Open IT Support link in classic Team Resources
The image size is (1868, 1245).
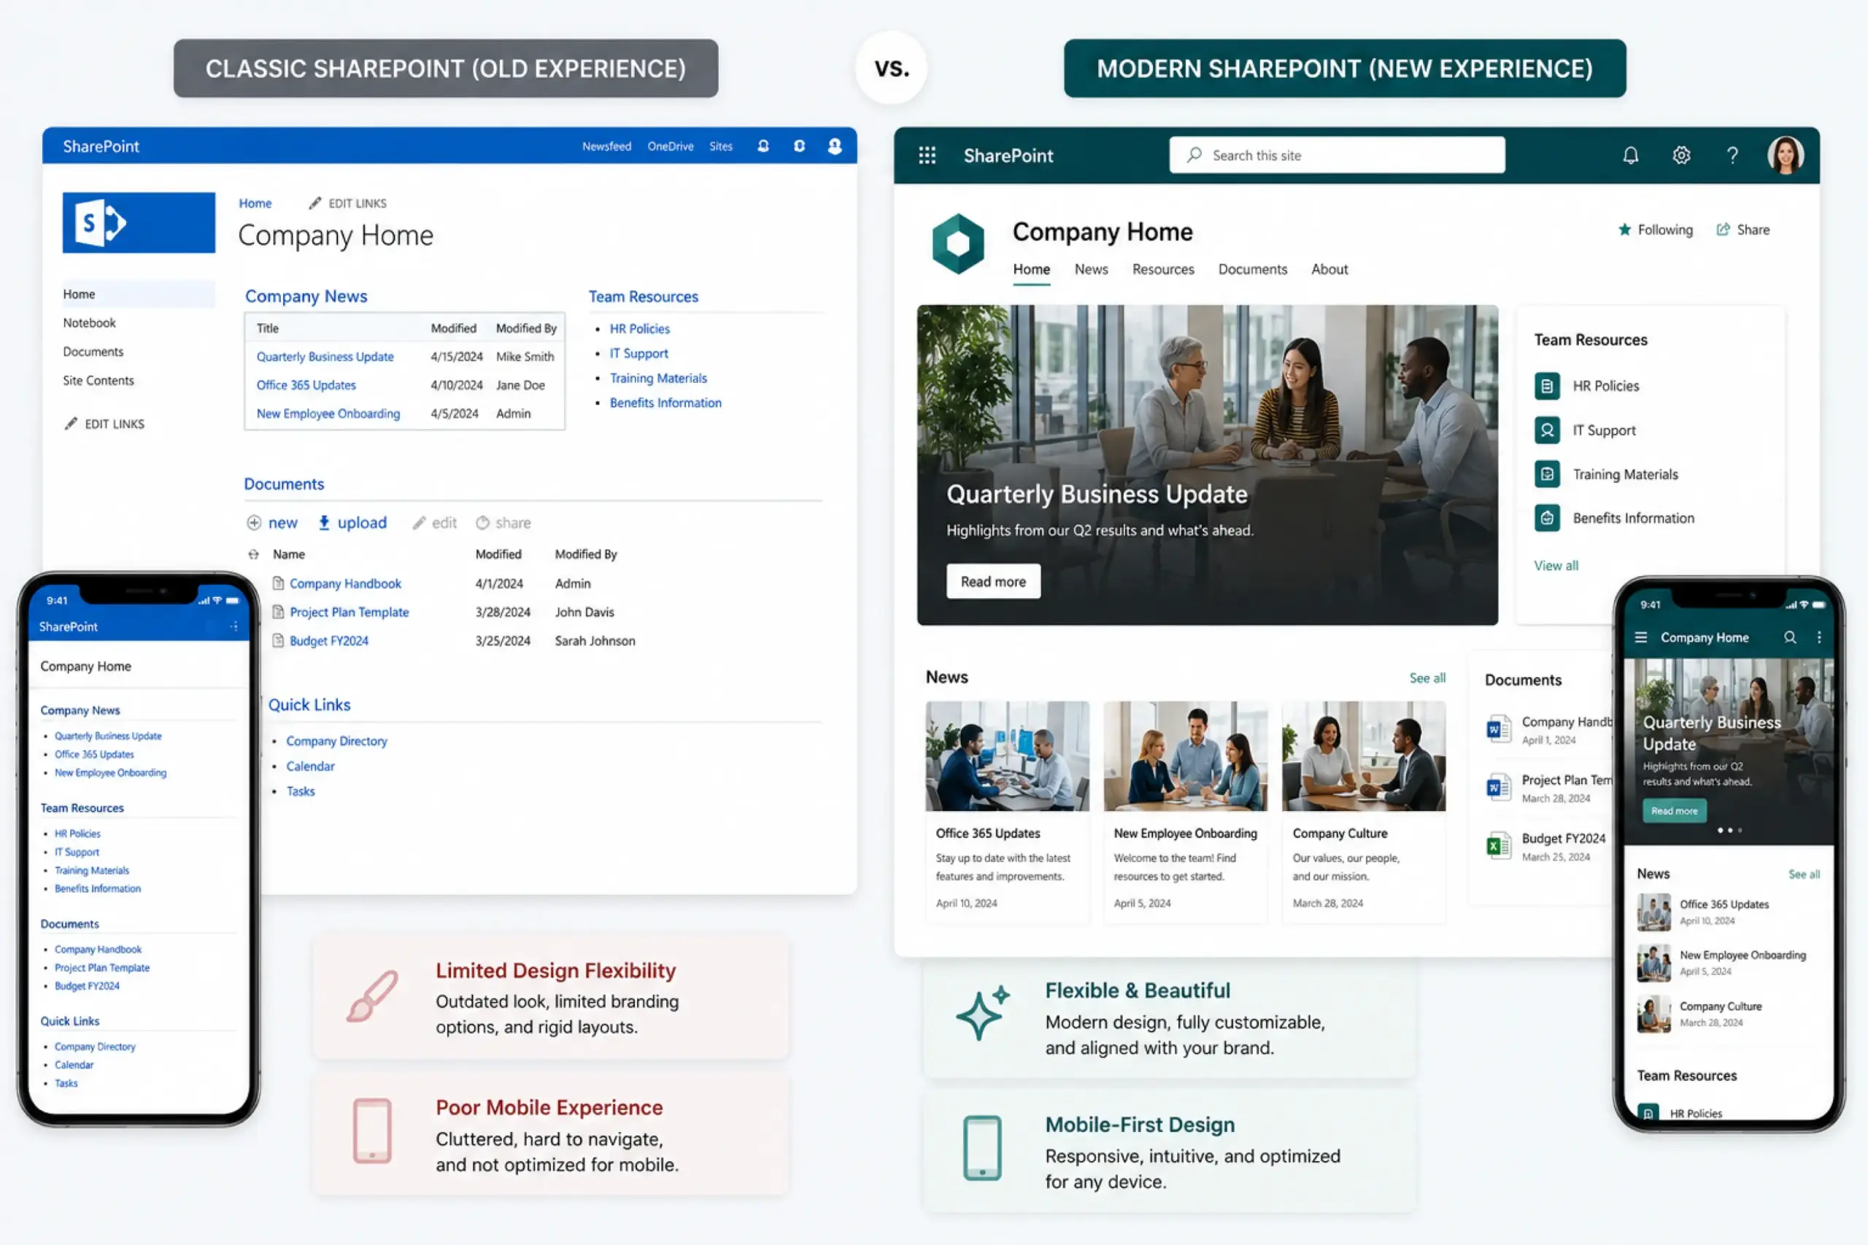tap(638, 353)
